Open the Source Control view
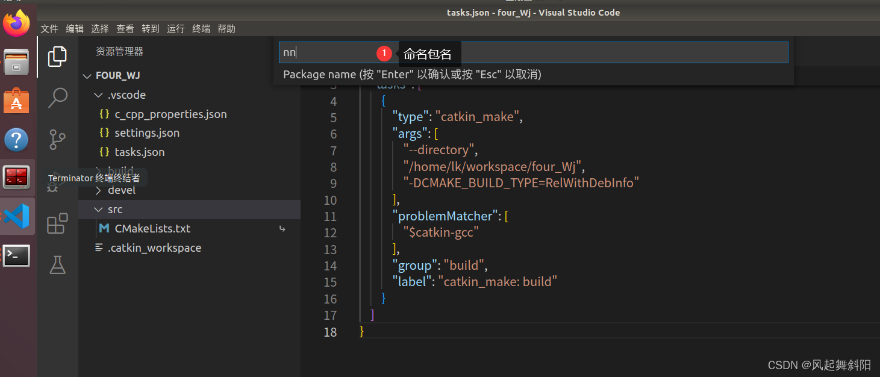The width and height of the screenshot is (880, 377). point(57,139)
